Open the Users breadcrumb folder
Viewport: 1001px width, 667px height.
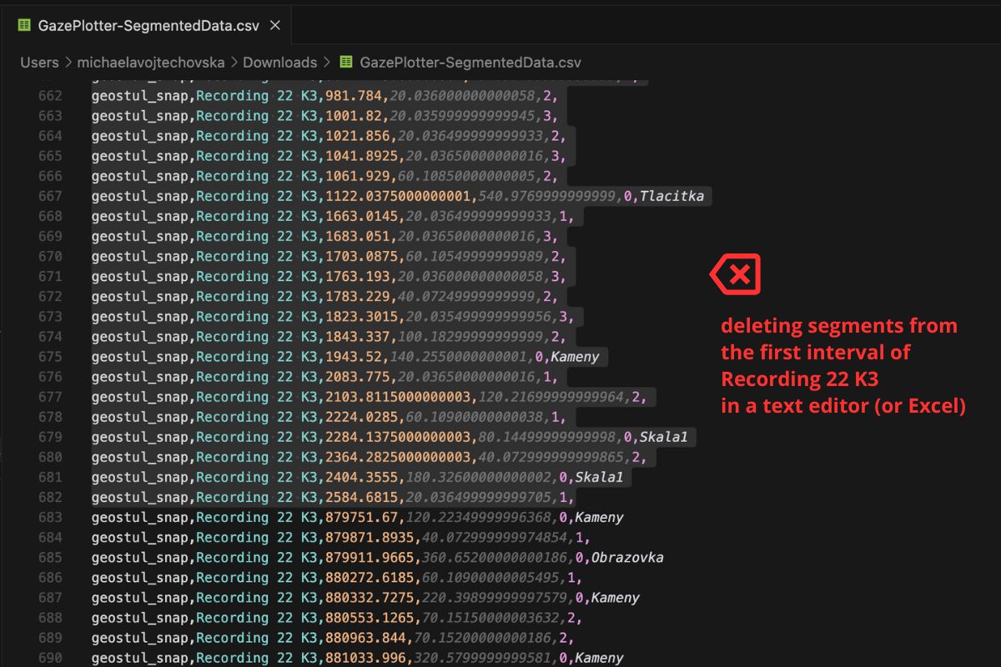click(x=39, y=63)
